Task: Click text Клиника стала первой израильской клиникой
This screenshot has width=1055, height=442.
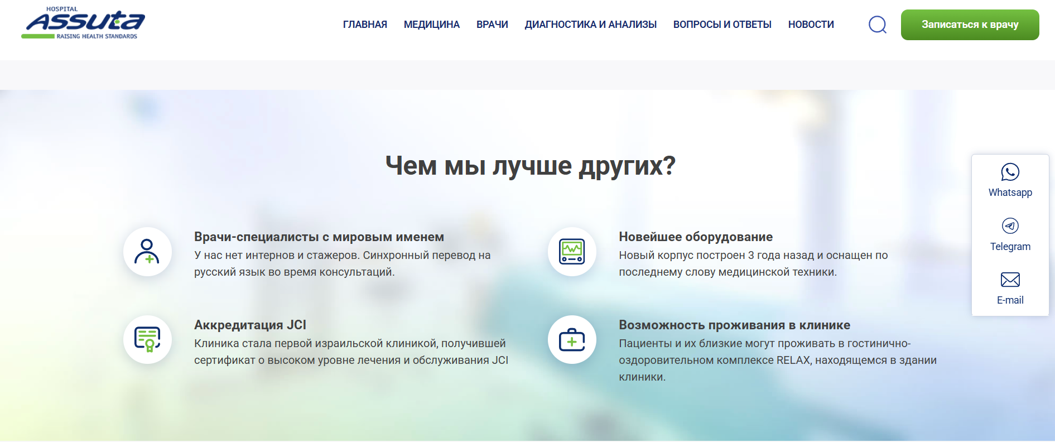Action: (x=351, y=352)
